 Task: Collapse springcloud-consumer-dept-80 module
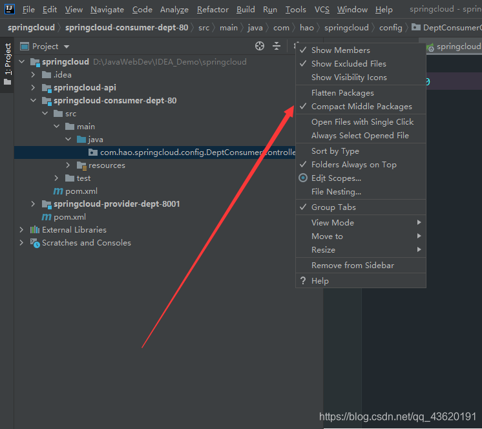coord(33,101)
